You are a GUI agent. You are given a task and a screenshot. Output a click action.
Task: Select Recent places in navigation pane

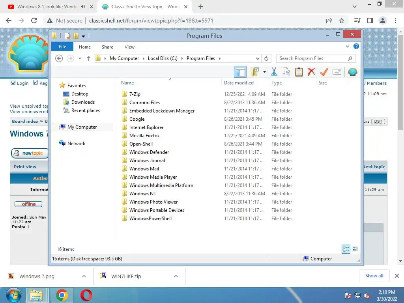(86, 110)
